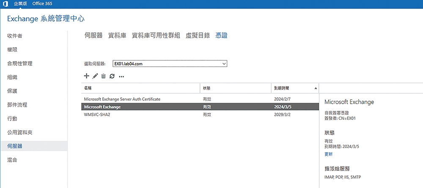
Task: Delete certificate using trash icon
Action: pos(103,76)
